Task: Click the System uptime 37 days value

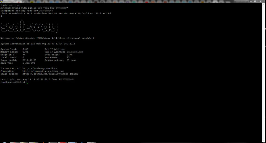Action: (71, 60)
